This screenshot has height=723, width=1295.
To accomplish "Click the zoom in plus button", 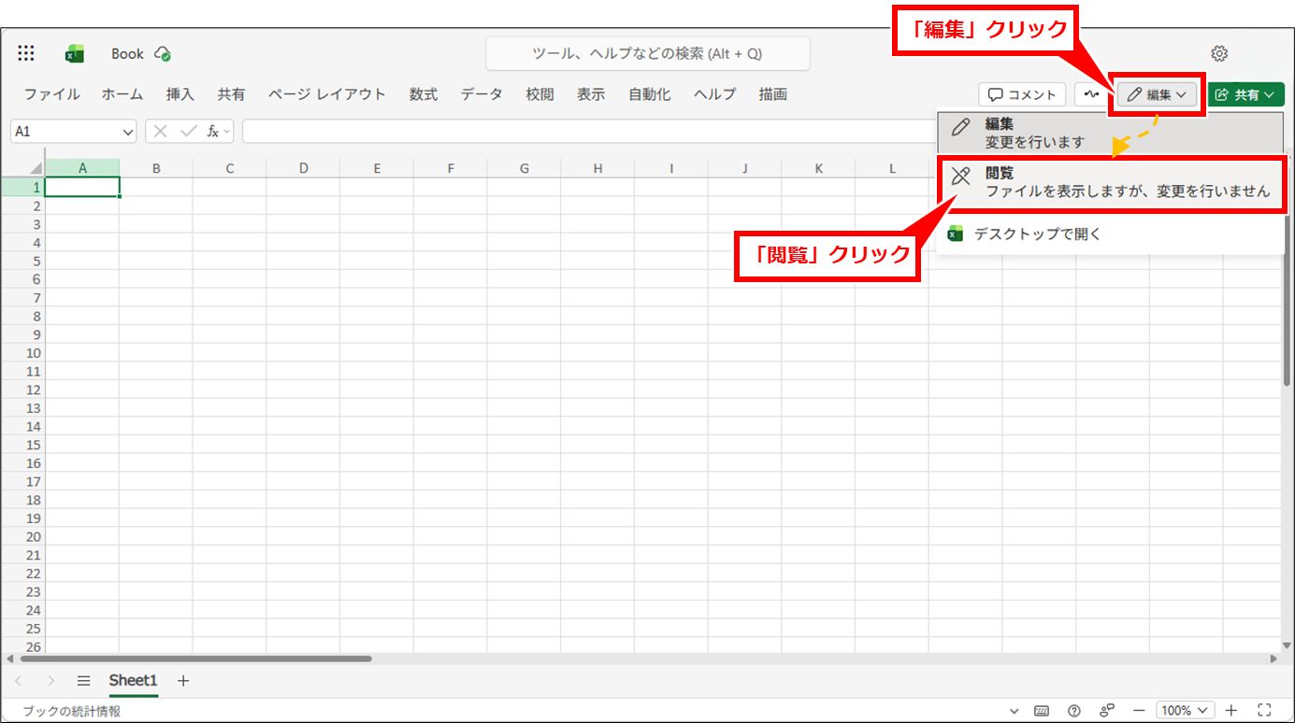I will (x=1231, y=711).
